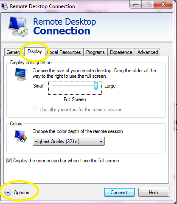Click the Connect button
Image resolution: width=177 pixels, height=204 pixels.
pyautogui.click(x=119, y=193)
